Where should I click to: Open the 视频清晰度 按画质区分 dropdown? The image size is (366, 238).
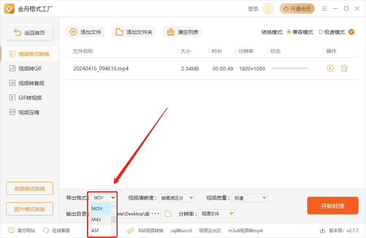(177, 198)
